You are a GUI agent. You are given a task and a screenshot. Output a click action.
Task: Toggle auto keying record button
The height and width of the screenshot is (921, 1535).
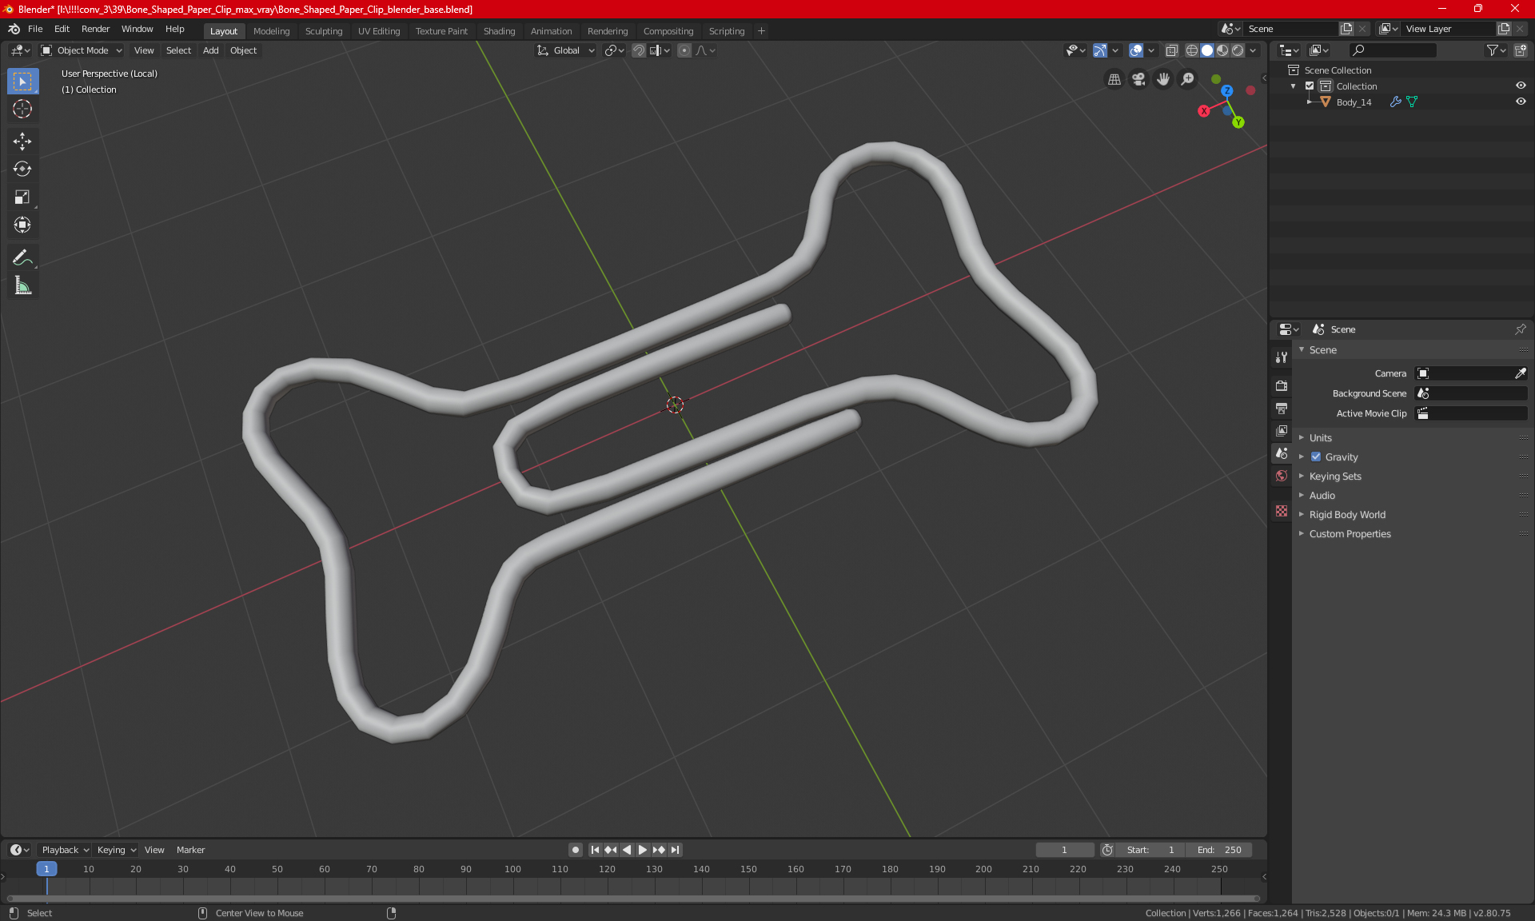point(575,850)
